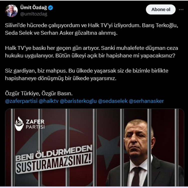Open the Ümit Özdağ display name link
Screen dimensions: 188x188
click(34, 7)
